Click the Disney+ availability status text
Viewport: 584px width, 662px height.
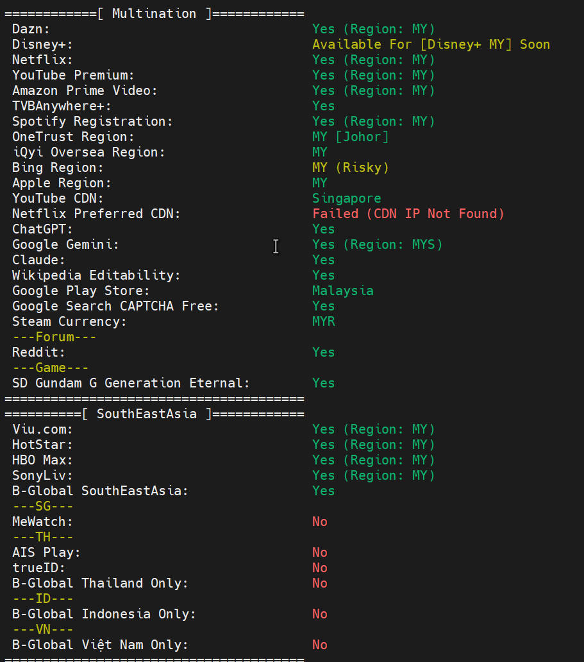(431, 44)
